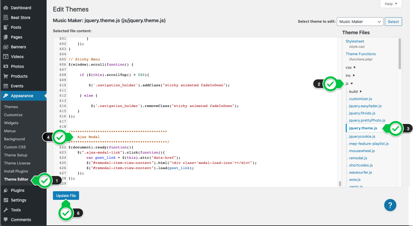Go to the Posts menu
The height and width of the screenshot is (226, 413).
click(16, 27)
